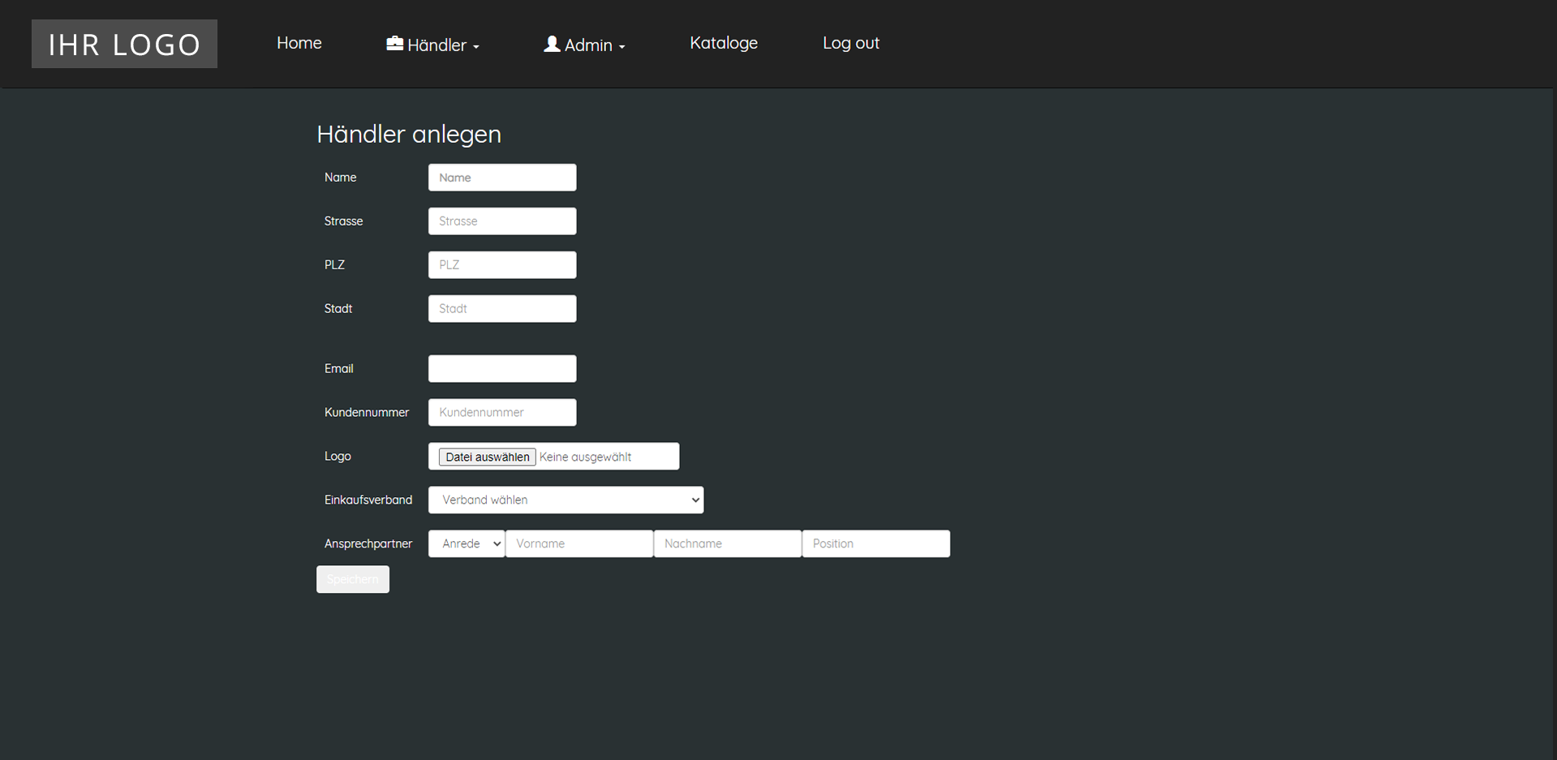Open the Verband wählen dropdown

tap(566, 500)
